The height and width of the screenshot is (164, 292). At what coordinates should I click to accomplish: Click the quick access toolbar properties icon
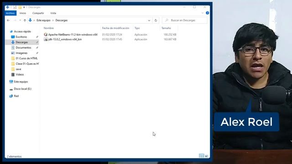point(15,7)
